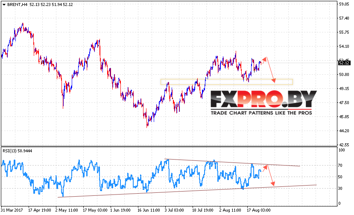Click the 45.85 price axis label
Screen dimensions: 354x215
344,117
